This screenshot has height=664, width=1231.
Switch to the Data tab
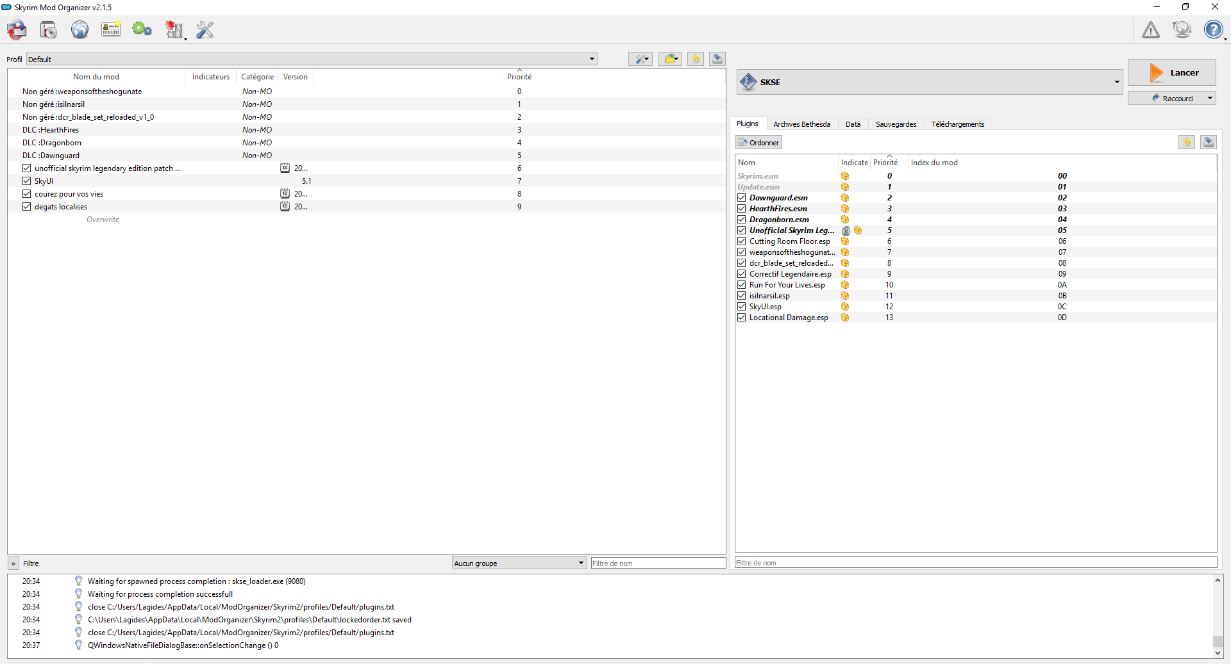tap(853, 124)
